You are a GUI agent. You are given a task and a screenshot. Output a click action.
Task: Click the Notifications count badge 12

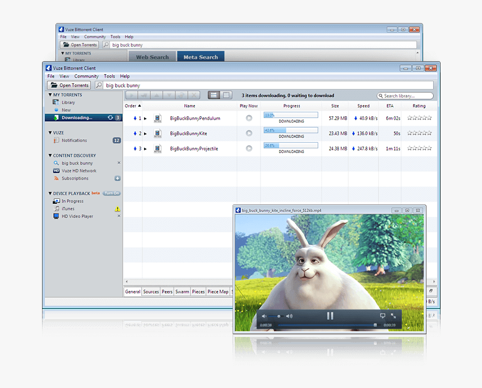point(117,140)
